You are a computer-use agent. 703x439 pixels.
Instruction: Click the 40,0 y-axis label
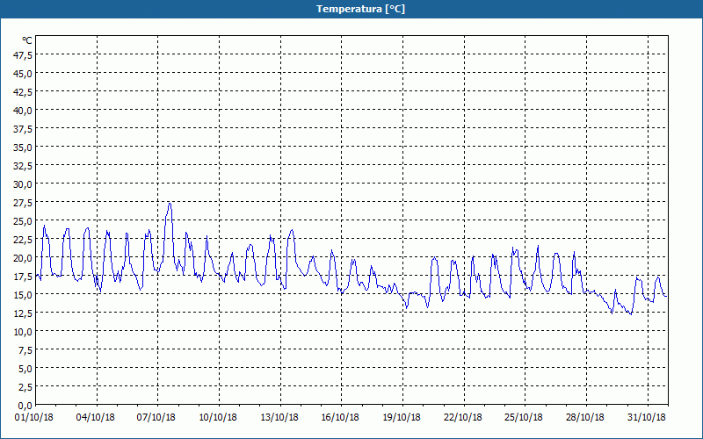coord(24,111)
